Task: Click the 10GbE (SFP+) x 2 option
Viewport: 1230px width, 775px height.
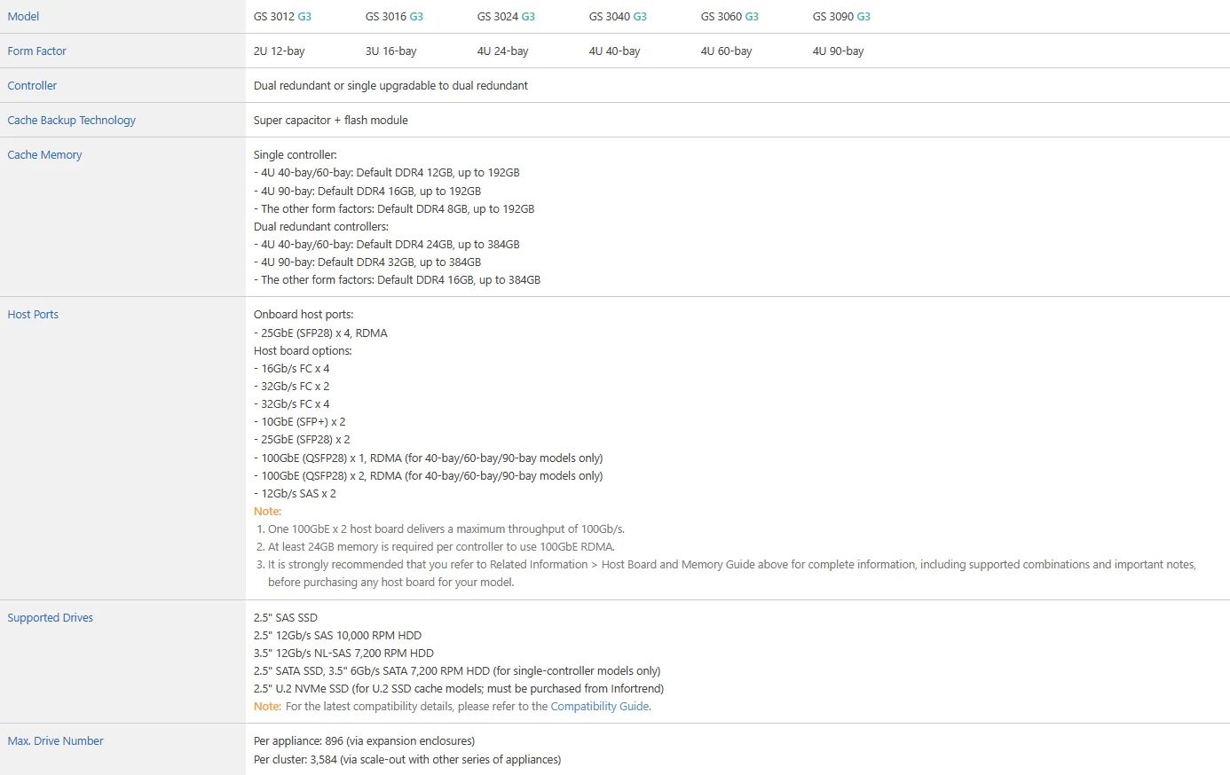Action: coord(300,422)
